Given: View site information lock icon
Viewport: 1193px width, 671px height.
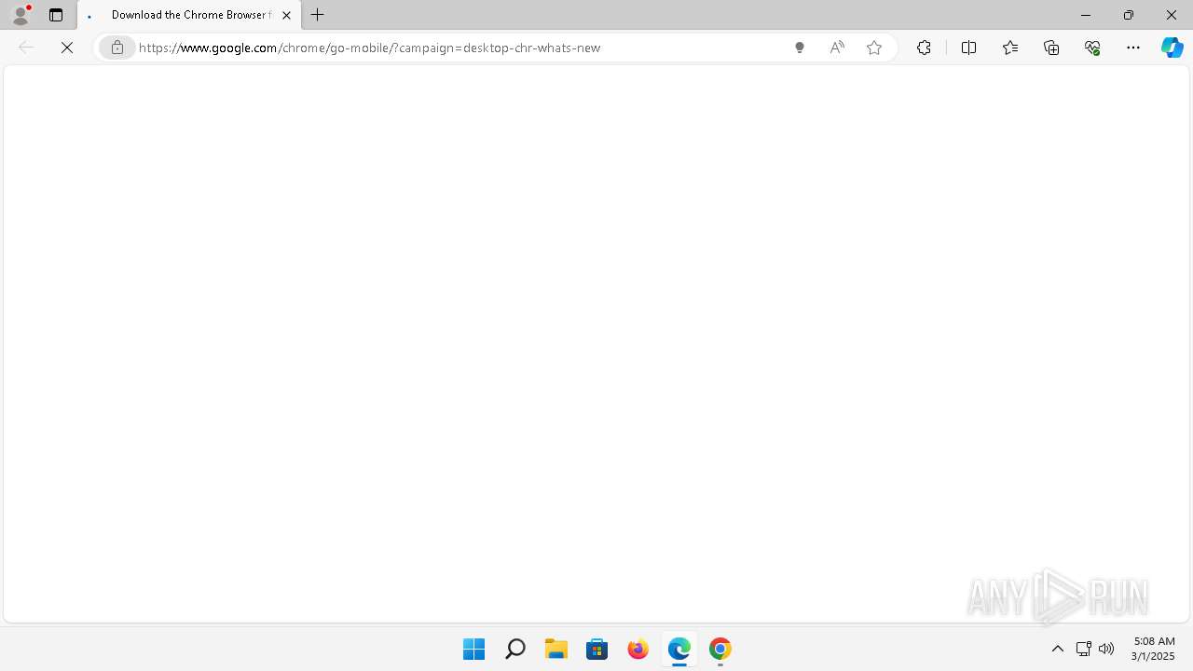Looking at the screenshot, I should pyautogui.click(x=117, y=48).
